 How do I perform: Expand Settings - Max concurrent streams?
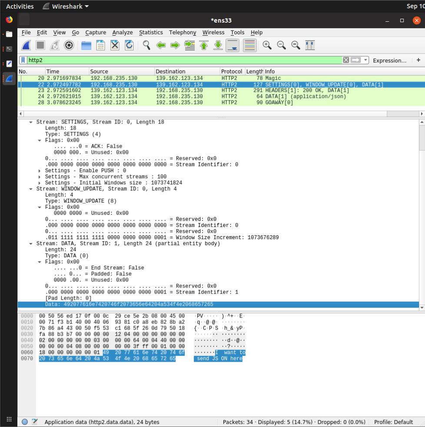[40, 177]
